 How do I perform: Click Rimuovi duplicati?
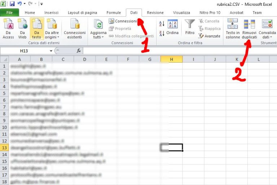249,29
